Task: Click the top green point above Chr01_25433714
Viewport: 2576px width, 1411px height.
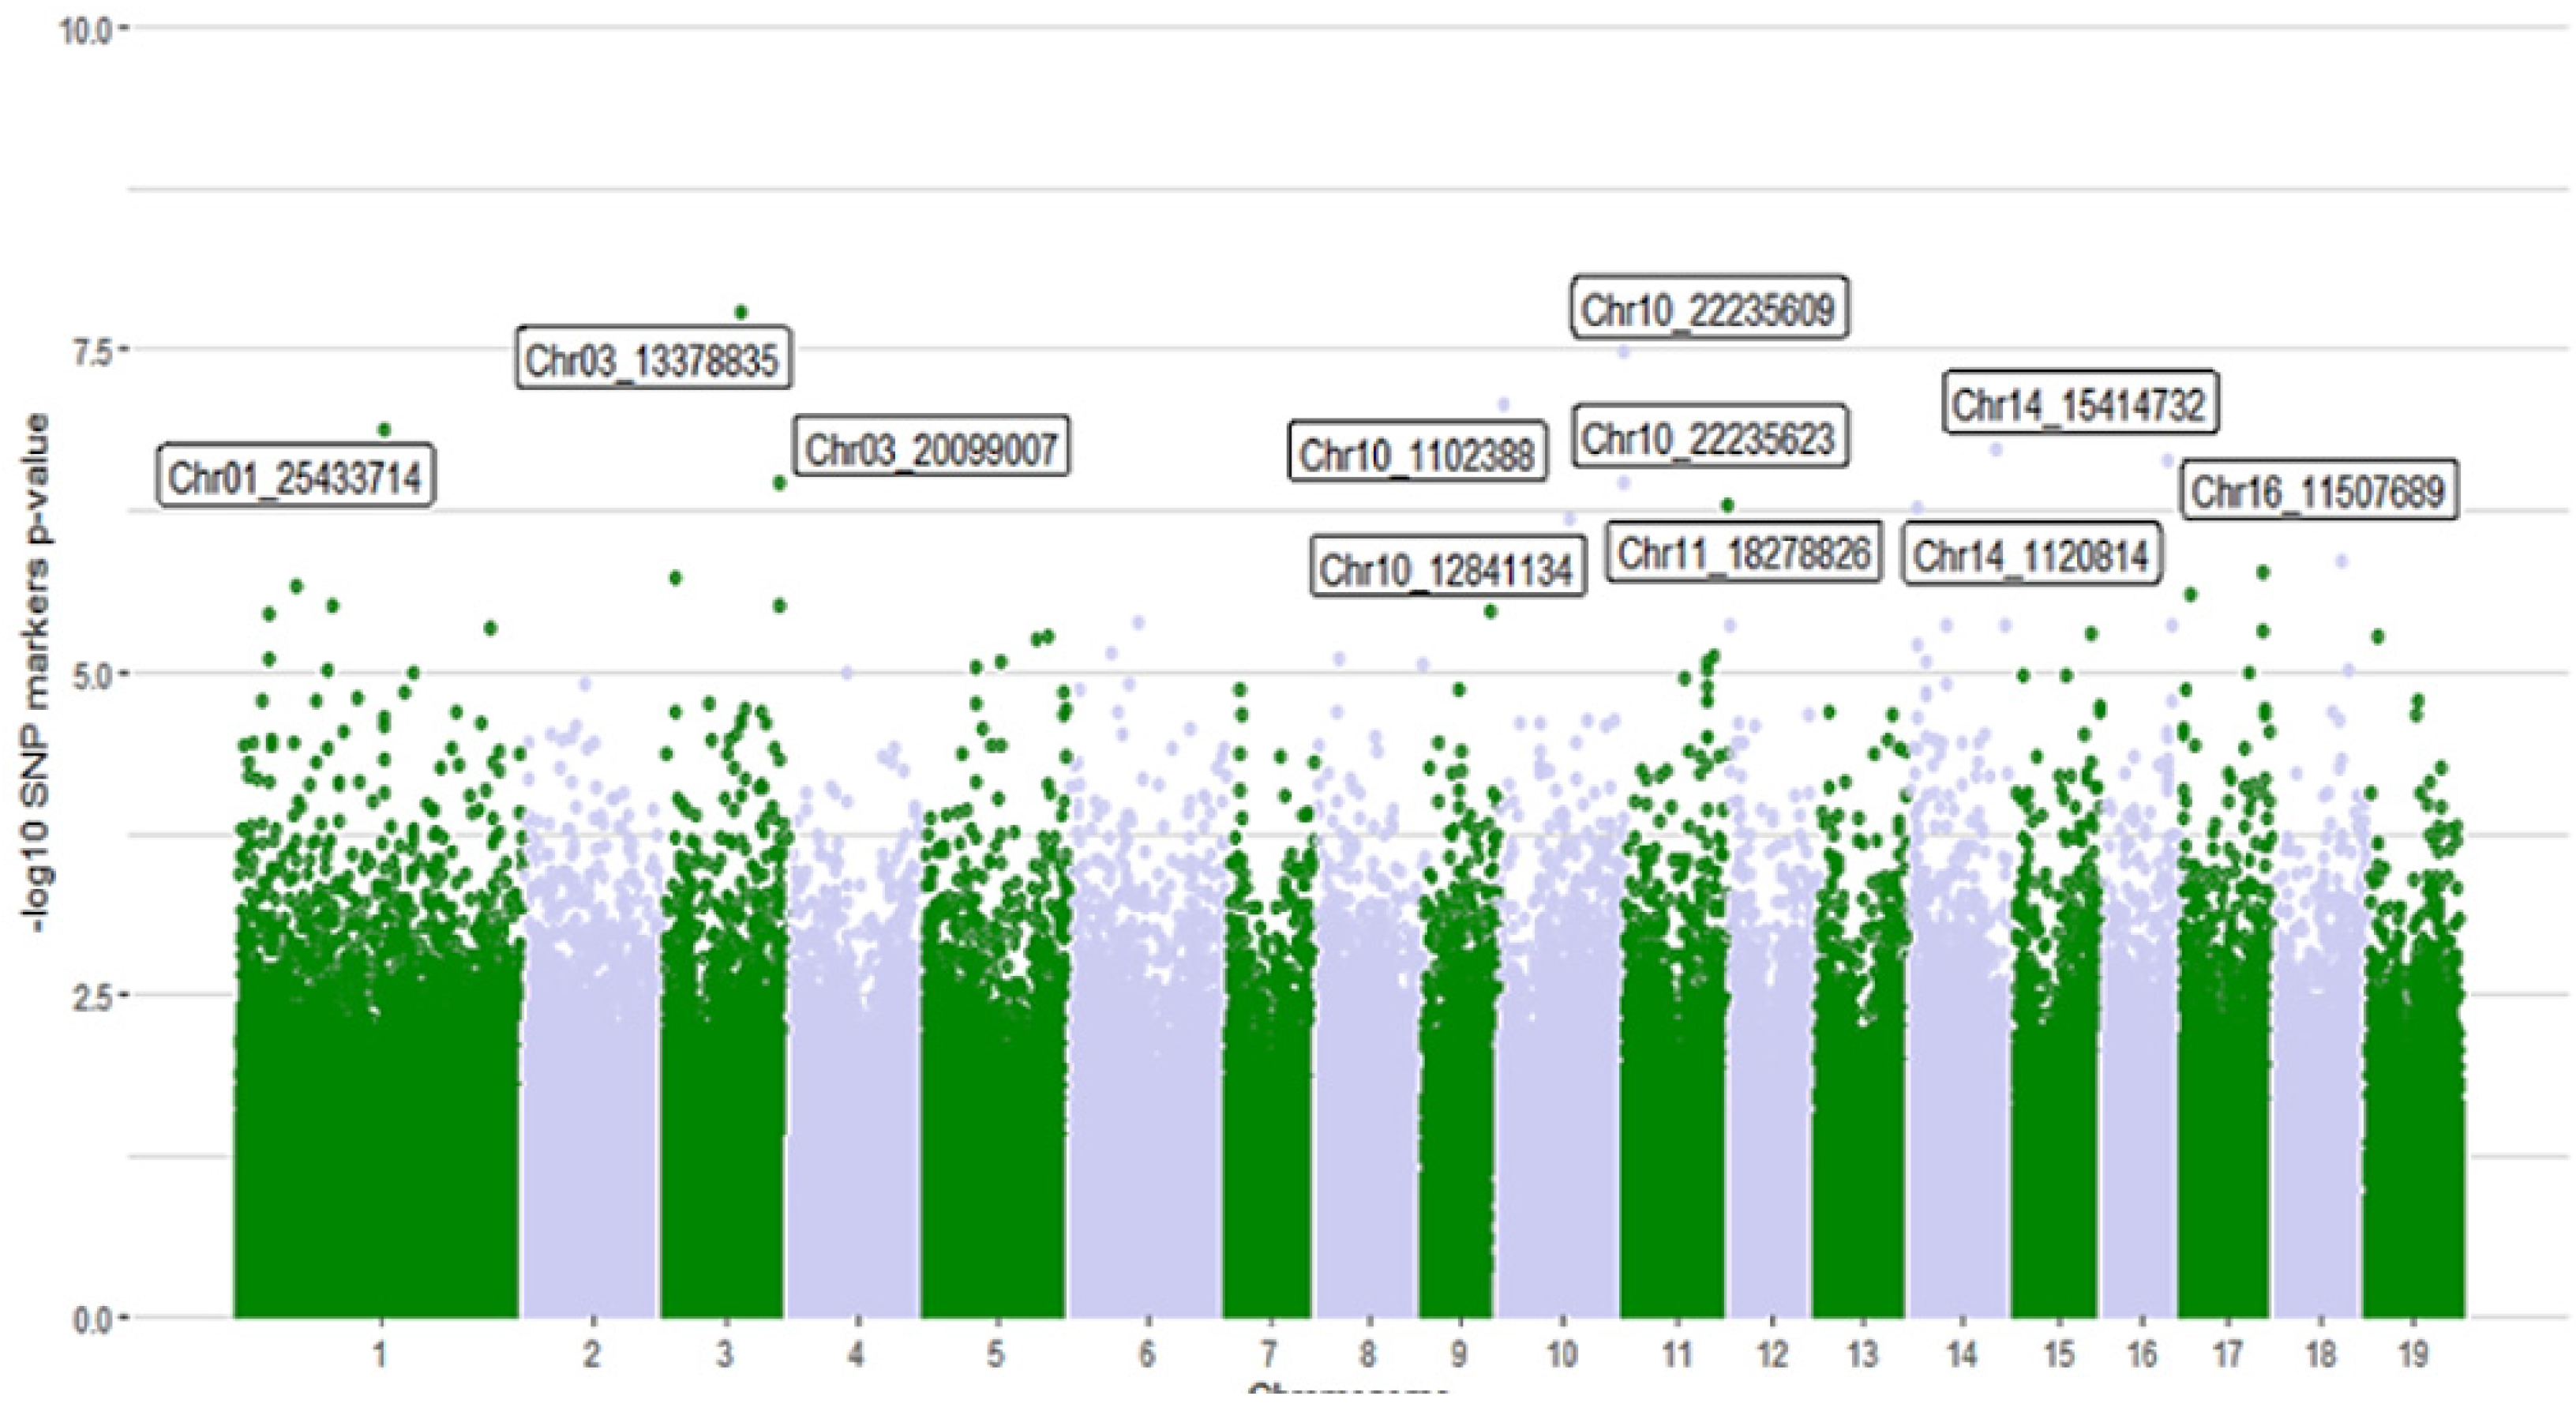Action: [384, 429]
